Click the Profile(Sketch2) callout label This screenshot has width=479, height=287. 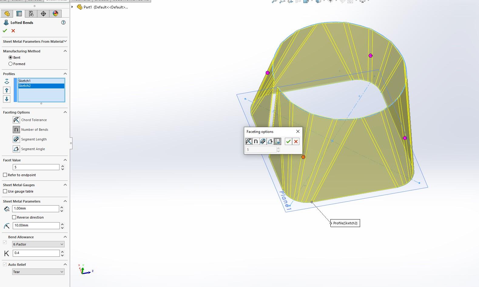[x=345, y=223]
